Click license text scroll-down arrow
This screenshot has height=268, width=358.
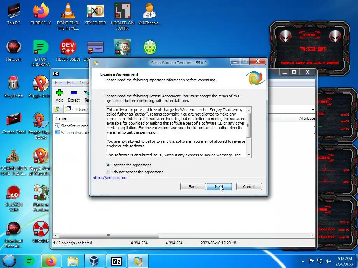tap(249, 155)
